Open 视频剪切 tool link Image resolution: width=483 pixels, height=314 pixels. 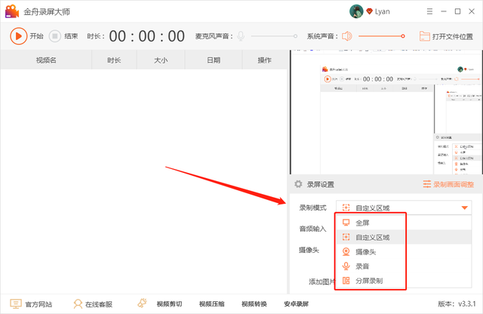click(x=169, y=304)
